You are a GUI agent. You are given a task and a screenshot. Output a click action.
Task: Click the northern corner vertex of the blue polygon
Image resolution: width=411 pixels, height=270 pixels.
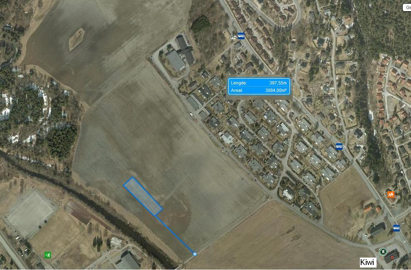pos(132,178)
